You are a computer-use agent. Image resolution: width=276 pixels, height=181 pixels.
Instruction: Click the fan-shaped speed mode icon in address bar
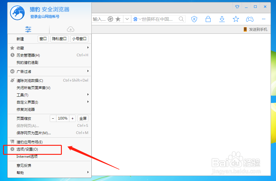click(x=110, y=19)
